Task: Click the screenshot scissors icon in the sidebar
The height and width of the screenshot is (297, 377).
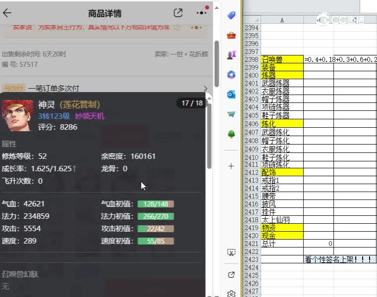Action: point(232,252)
